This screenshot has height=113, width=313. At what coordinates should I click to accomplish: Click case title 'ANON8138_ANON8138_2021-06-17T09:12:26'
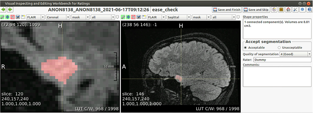tap(99, 9)
